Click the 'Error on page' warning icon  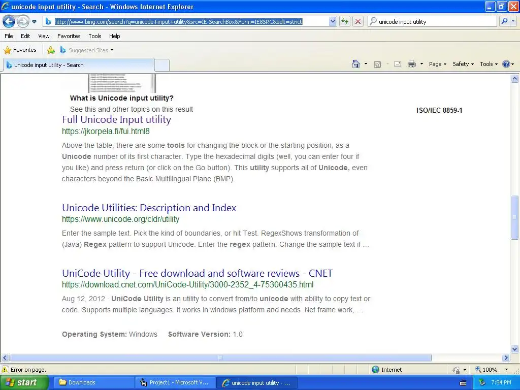pos(5,370)
